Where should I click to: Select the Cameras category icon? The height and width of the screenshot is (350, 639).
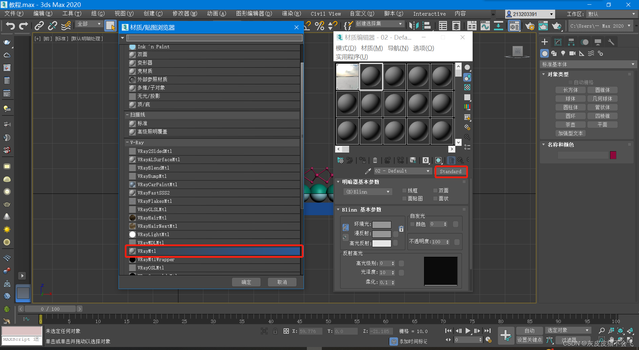(572, 53)
